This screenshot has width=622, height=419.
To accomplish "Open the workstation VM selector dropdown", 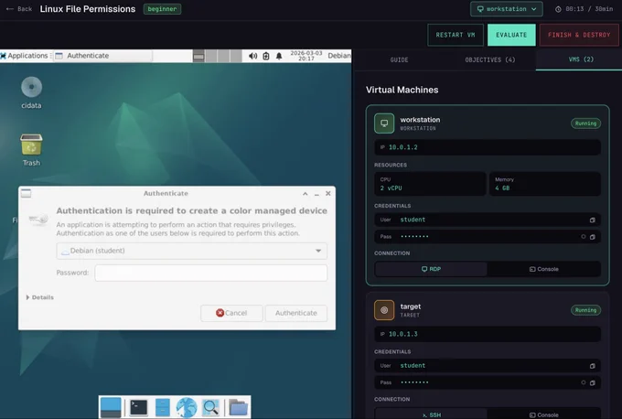I will pos(507,9).
